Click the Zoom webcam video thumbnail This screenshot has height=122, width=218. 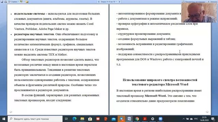tap(199, 13)
